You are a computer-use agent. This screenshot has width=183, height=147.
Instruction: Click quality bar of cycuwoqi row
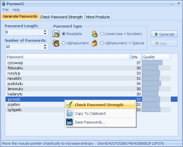coord(152,63)
